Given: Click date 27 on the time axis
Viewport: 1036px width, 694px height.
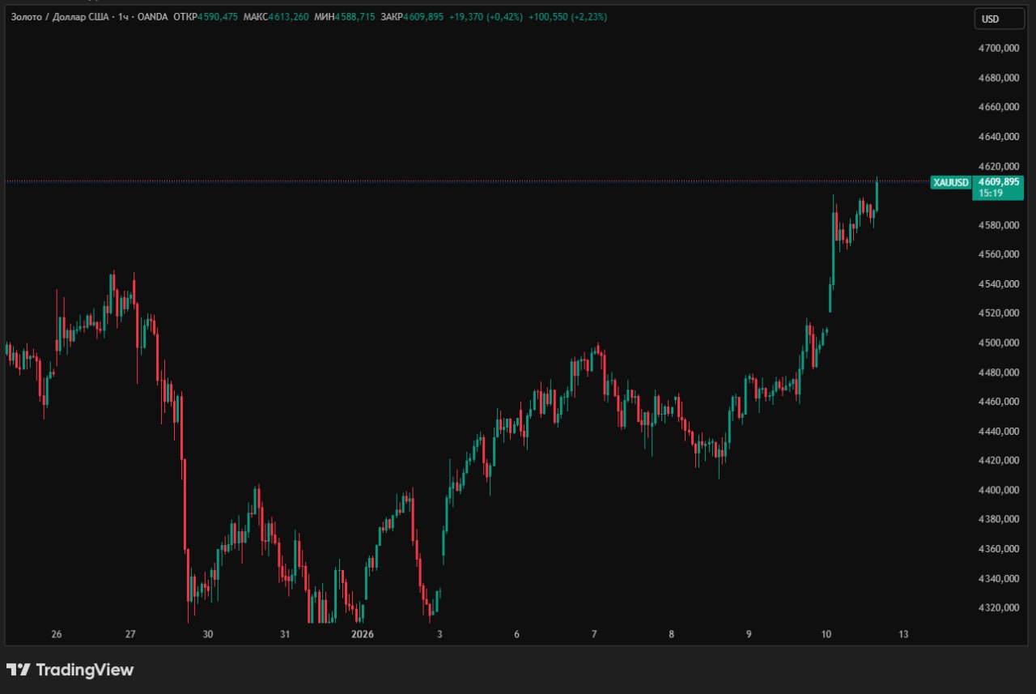Looking at the screenshot, I should click(x=130, y=634).
